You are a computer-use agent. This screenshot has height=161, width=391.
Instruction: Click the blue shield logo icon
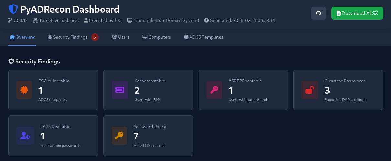[x=13, y=9]
